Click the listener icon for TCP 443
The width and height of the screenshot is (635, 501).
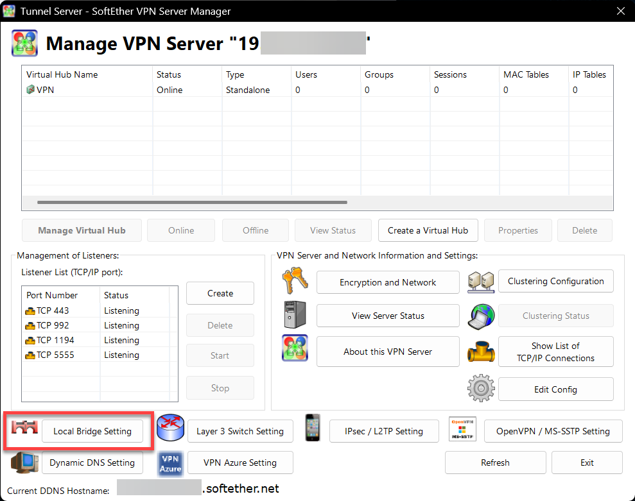30,311
